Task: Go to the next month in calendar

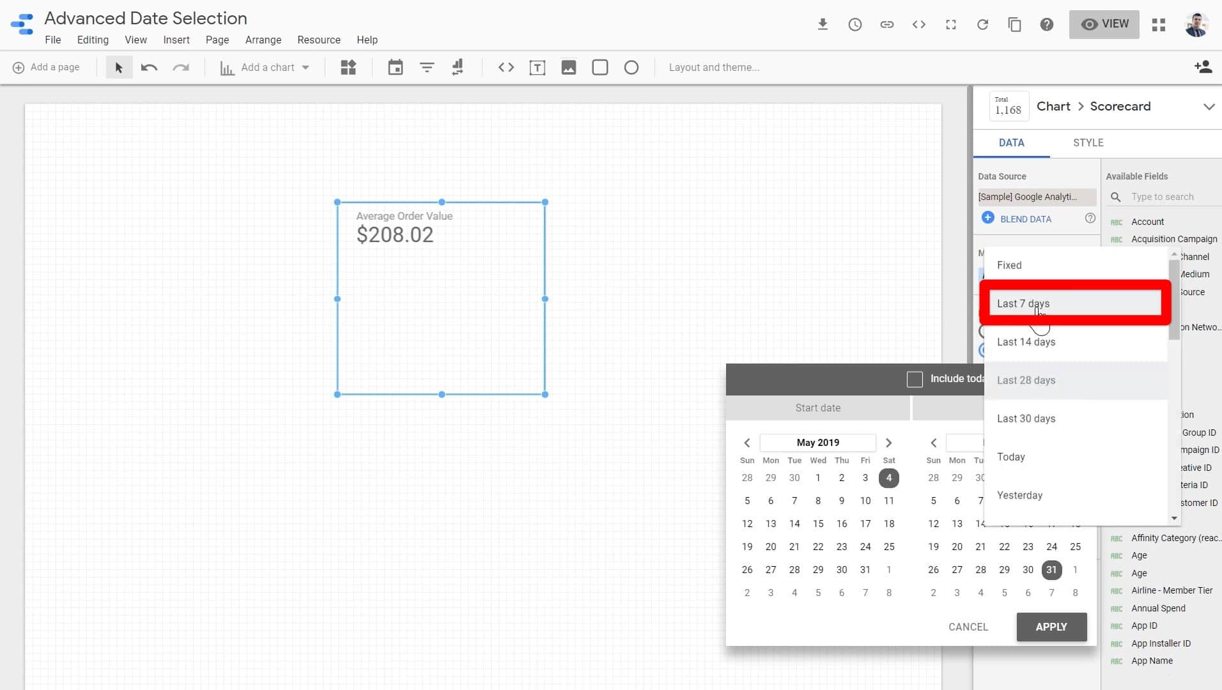Action: pos(889,442)
